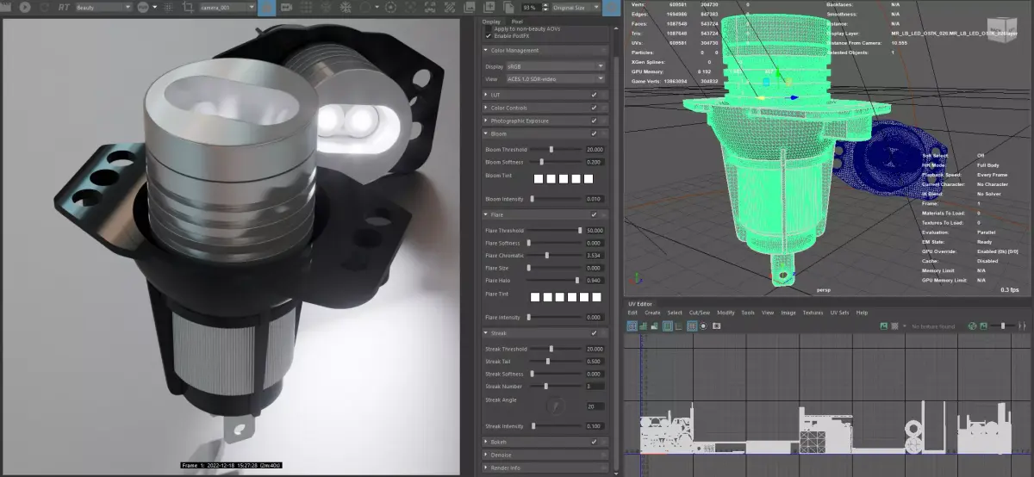Toggle Apply to non-beauty AOVs checkbox
Viewport: 1034px width, 477px height.
pyautogui.click(x=489, y=28)
